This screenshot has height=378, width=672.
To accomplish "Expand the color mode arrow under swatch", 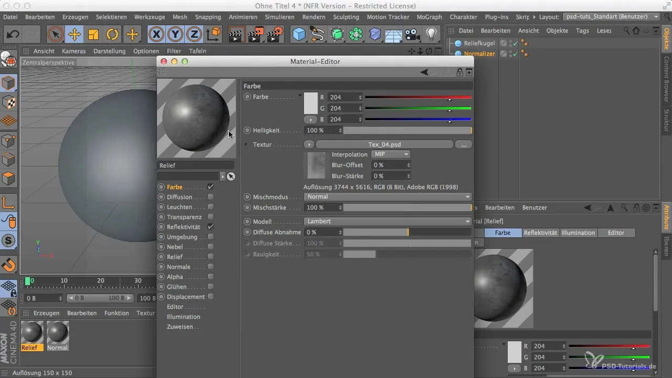I will point(311,120).
